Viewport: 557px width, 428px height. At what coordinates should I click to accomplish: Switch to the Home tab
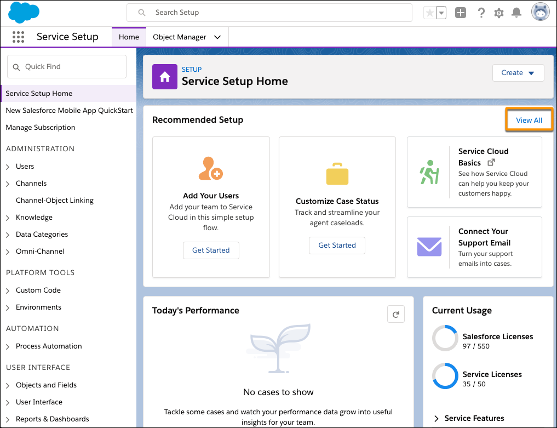point(129,37)
